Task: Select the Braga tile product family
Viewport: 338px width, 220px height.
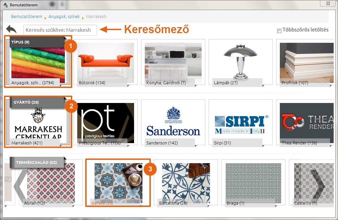Action: click(253, 183)
